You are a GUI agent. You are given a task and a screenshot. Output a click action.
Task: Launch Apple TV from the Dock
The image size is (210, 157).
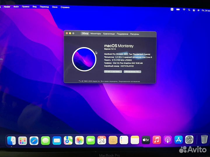(x=146, y=140)
